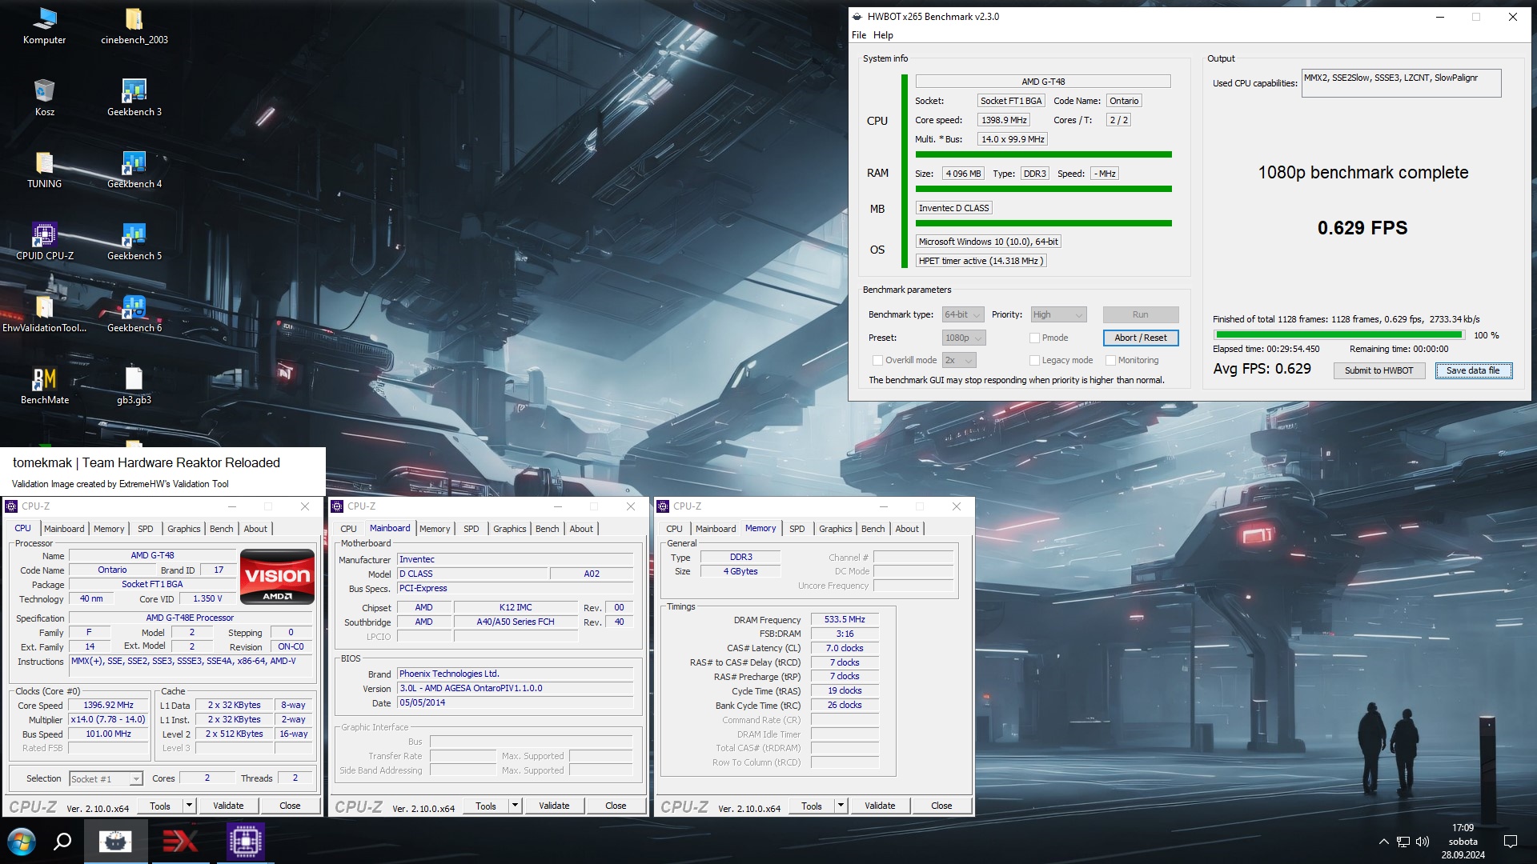The image size is (1537, 864).
Task: Open Socket #1 selection dropdown
Action: pos(106,778)
